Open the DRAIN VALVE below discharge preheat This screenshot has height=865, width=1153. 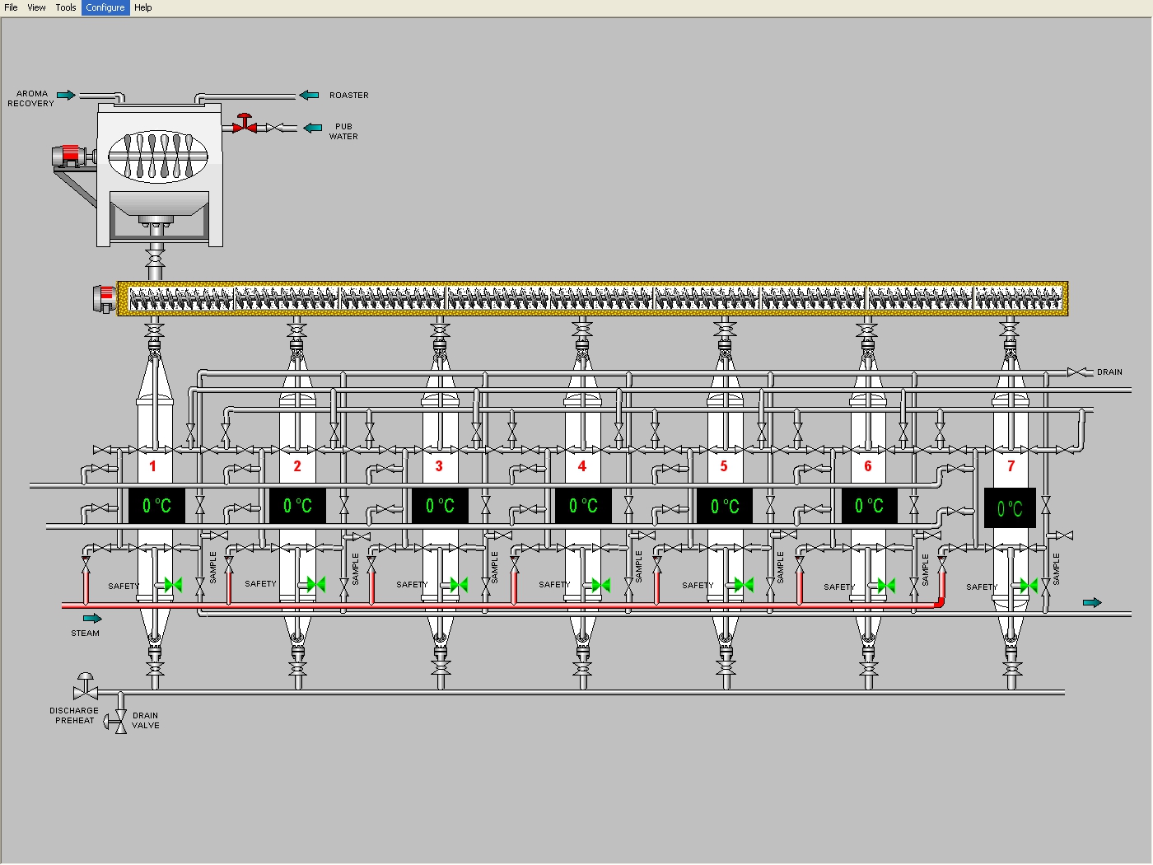pos(120,721)
